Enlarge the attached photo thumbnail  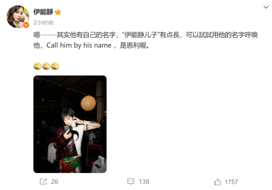pyautogui.click(x=70, y=124)
